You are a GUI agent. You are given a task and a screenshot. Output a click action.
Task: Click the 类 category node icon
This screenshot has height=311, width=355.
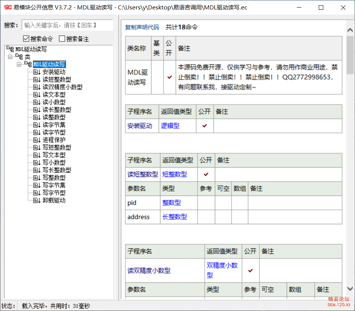[19, 57]
